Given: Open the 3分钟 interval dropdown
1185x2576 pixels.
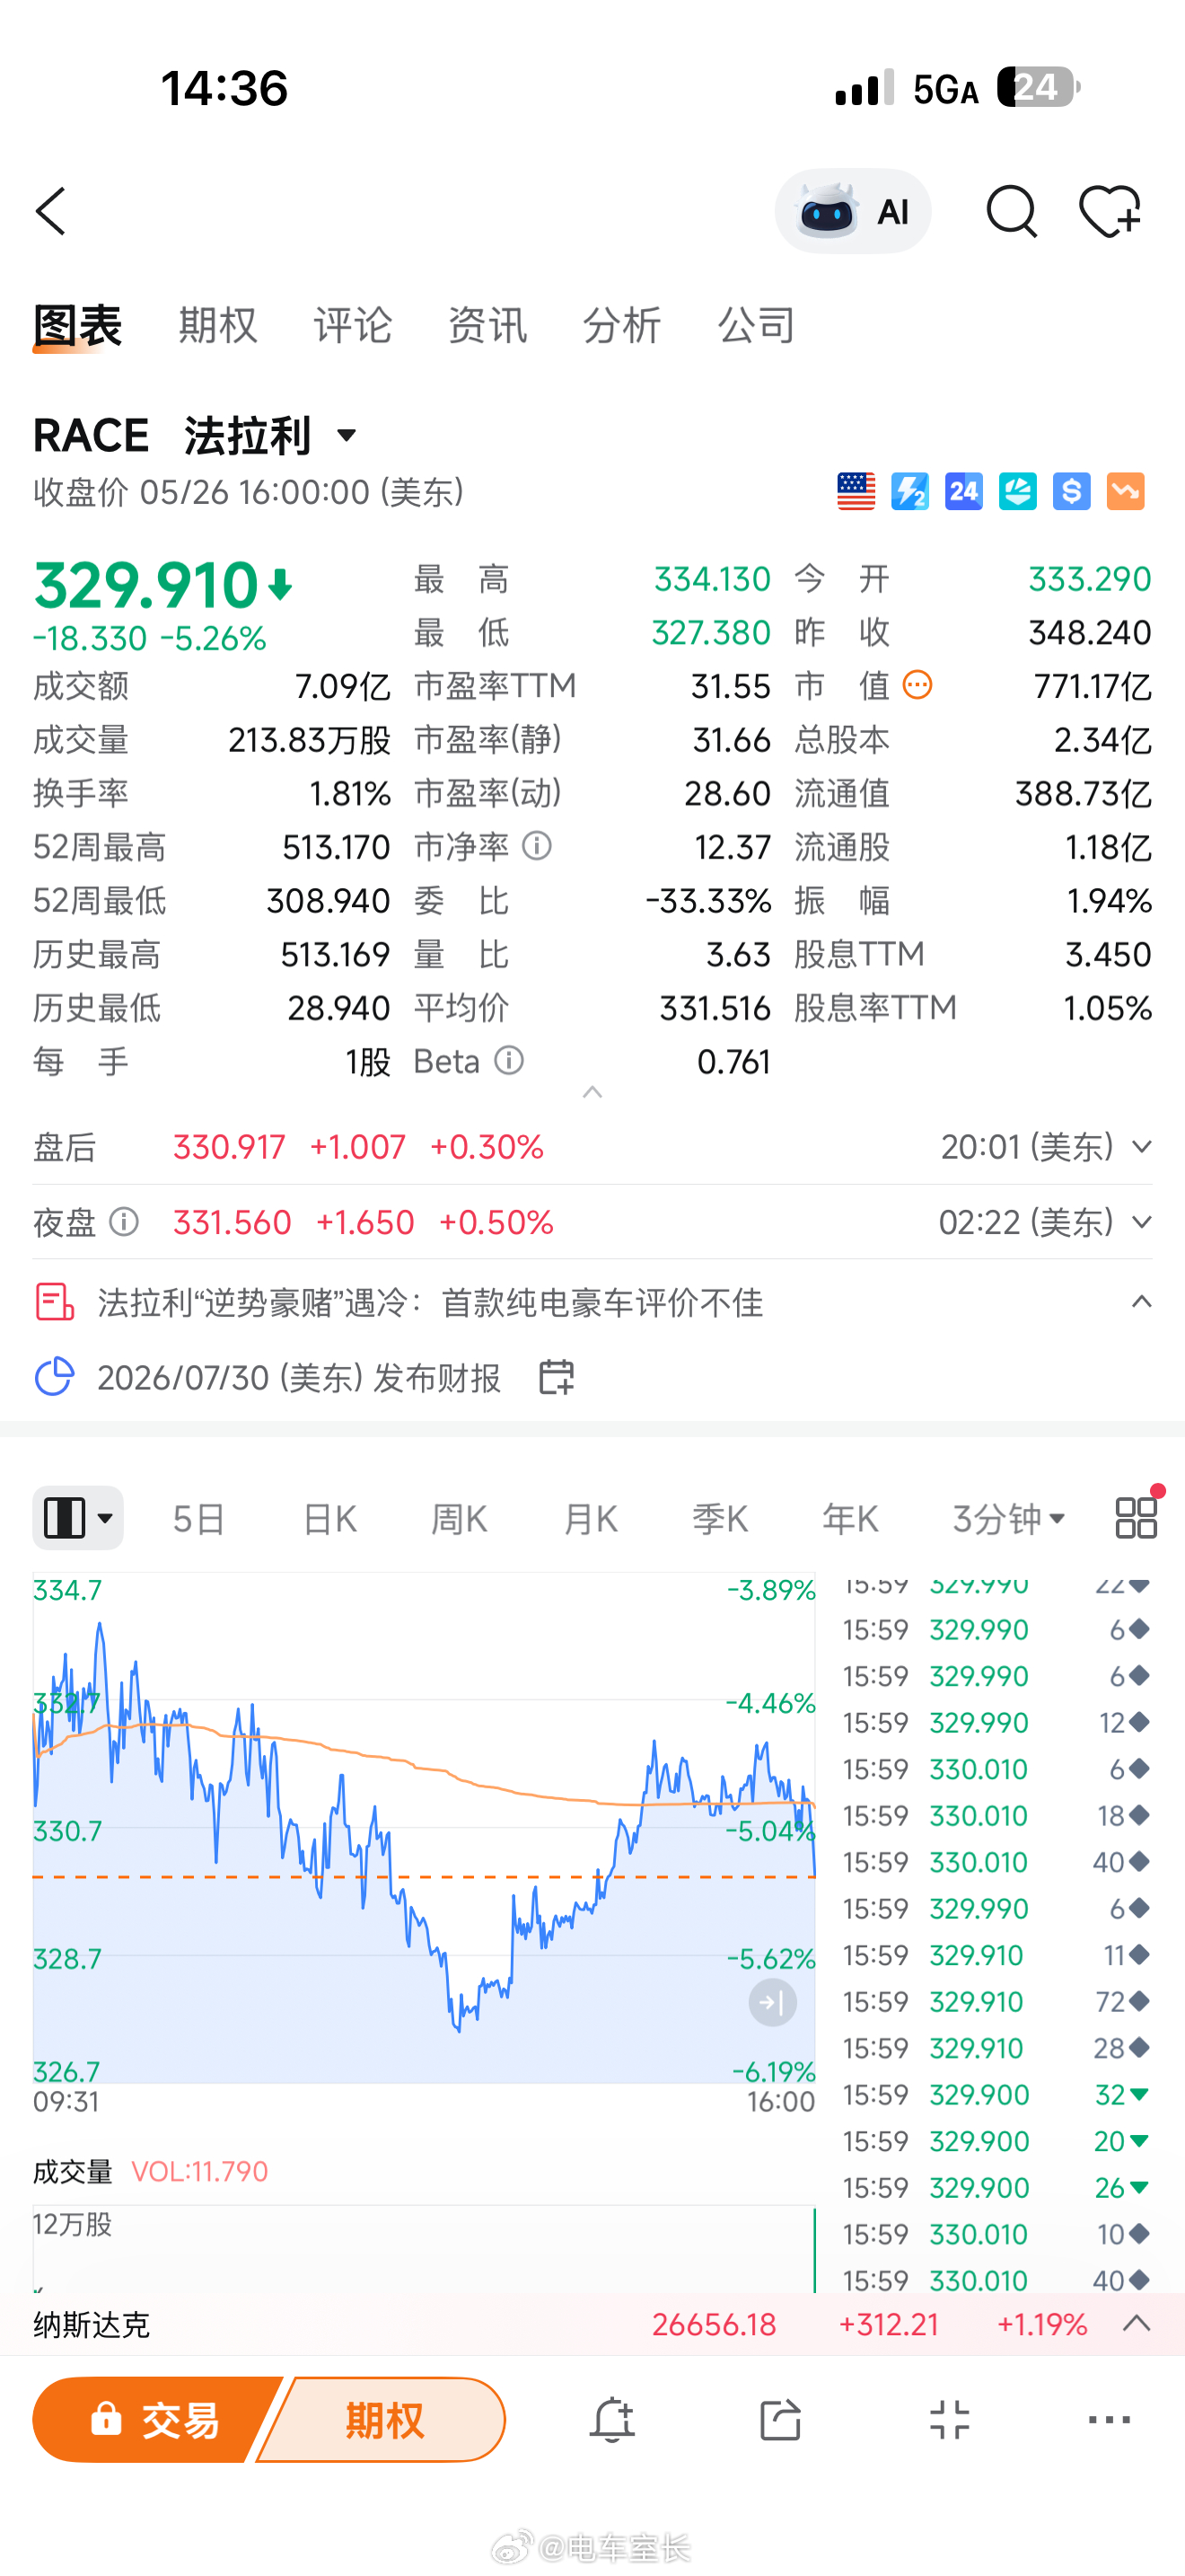Looking at the screenshot, I should click(x=1008, y=1519).
